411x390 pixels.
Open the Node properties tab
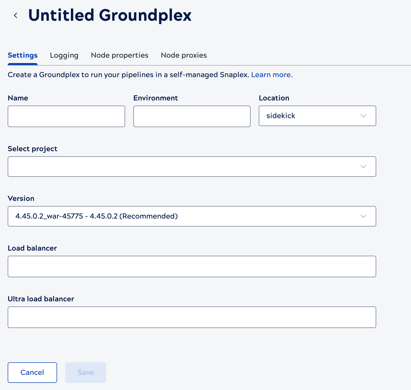(x=120, y=55)
